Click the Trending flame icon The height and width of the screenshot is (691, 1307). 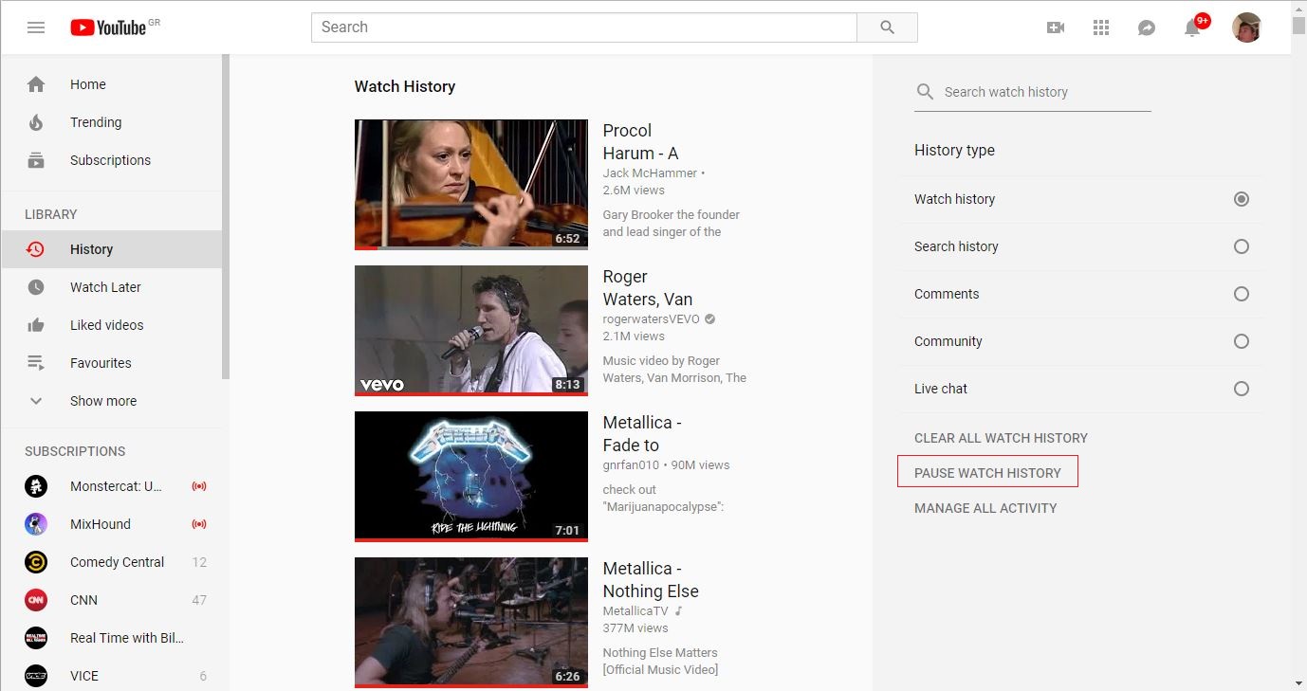(36, 122)
